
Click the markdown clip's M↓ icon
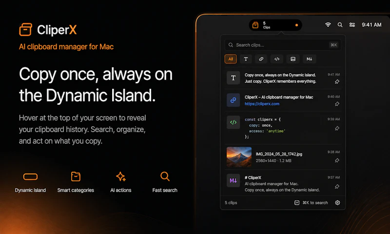234,180
